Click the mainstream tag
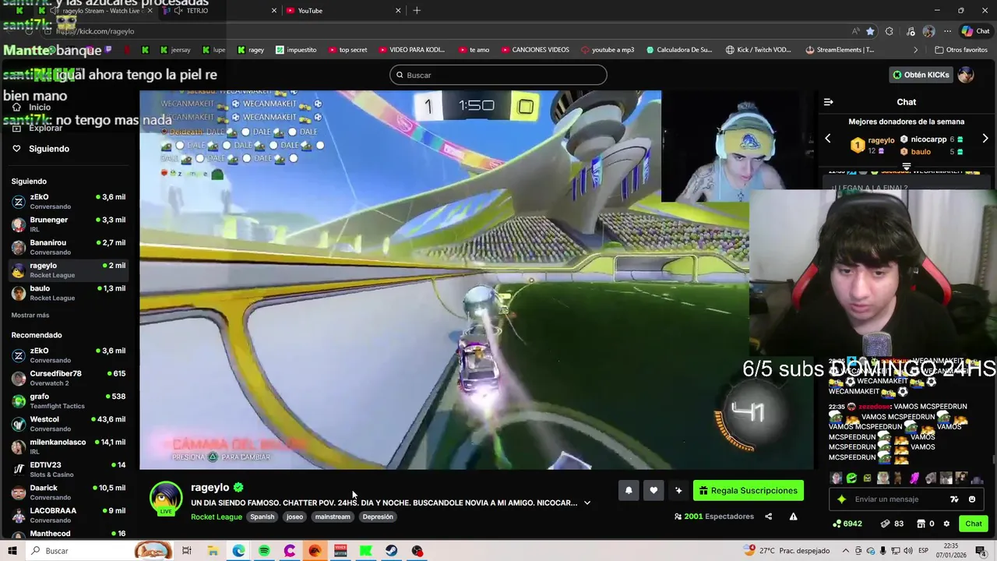The height and width of the screenshot is (561, 997). pos(333,517)
